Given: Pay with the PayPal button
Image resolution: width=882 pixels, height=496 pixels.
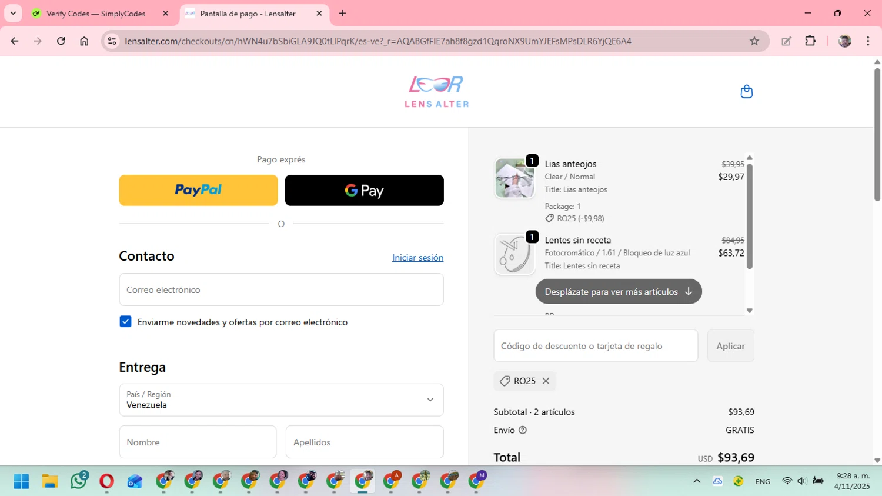Looking at the screenshot, I should point(198,190).
